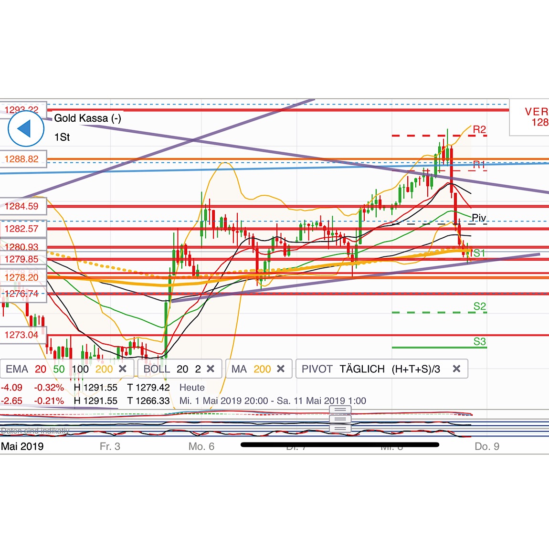Remove the MA 200 indicator with its X
This screenshot has height=549, width=549.
coord(281,369)
